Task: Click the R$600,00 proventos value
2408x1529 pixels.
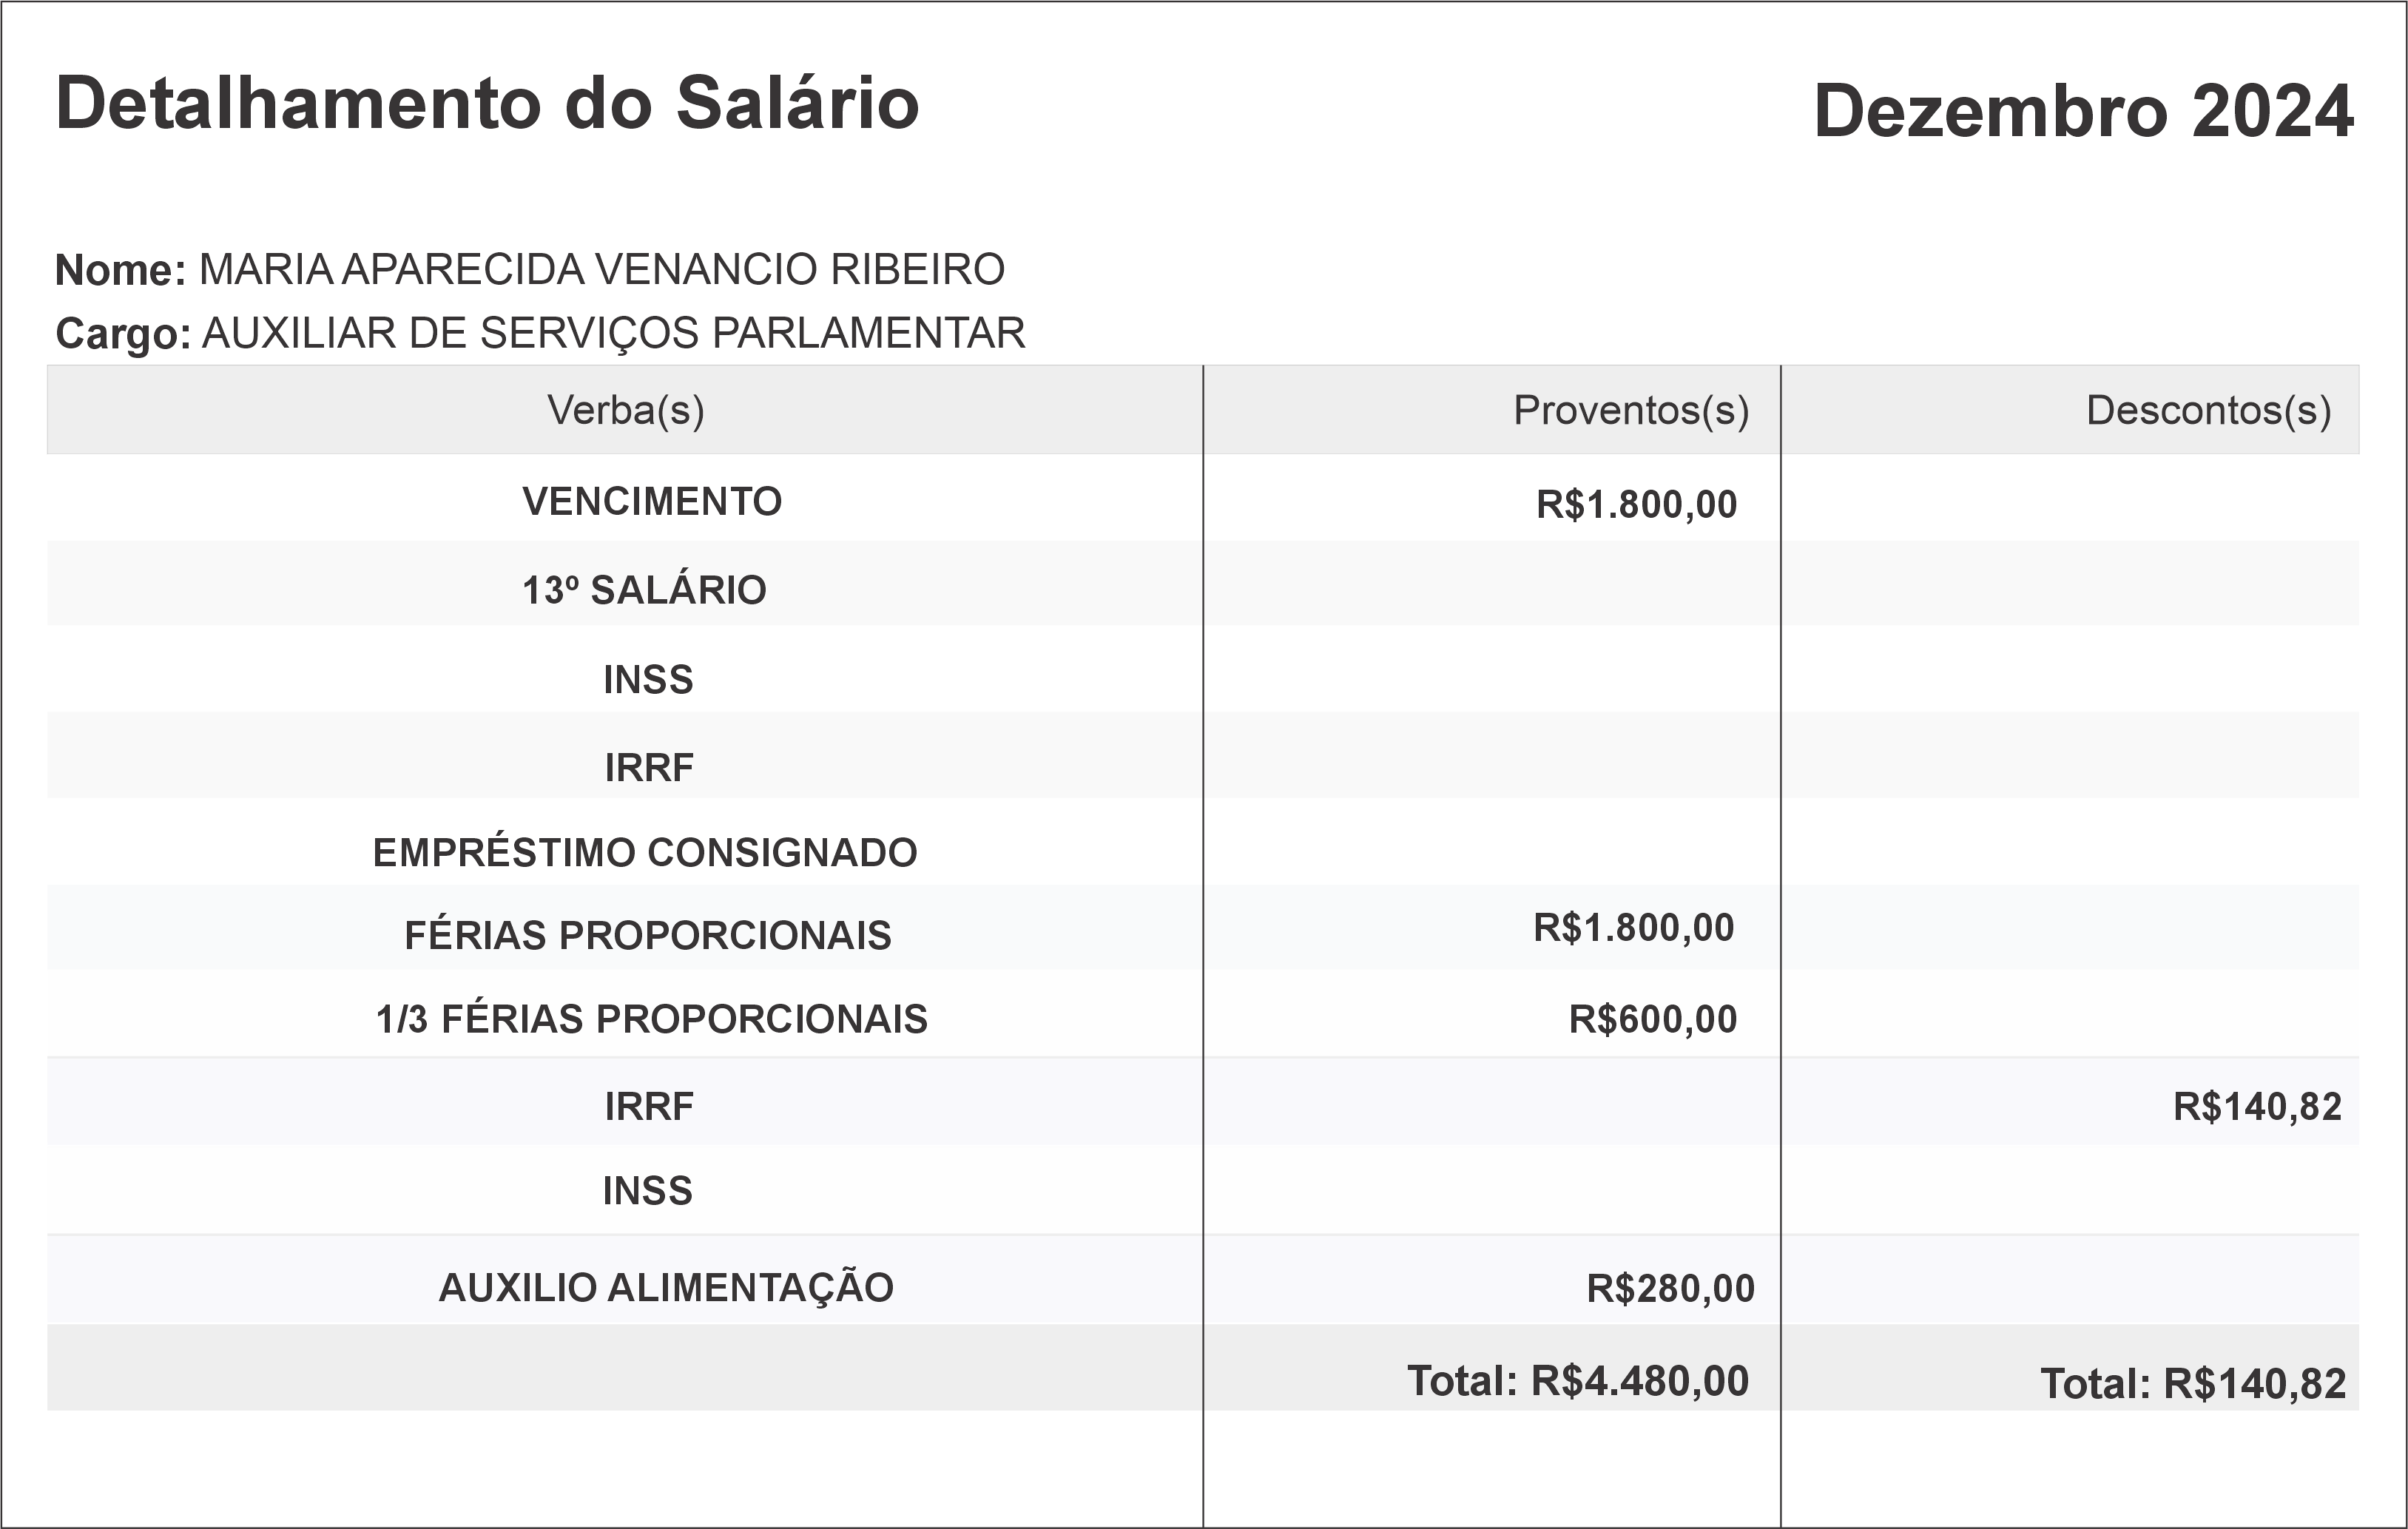Action: 1652,1019
